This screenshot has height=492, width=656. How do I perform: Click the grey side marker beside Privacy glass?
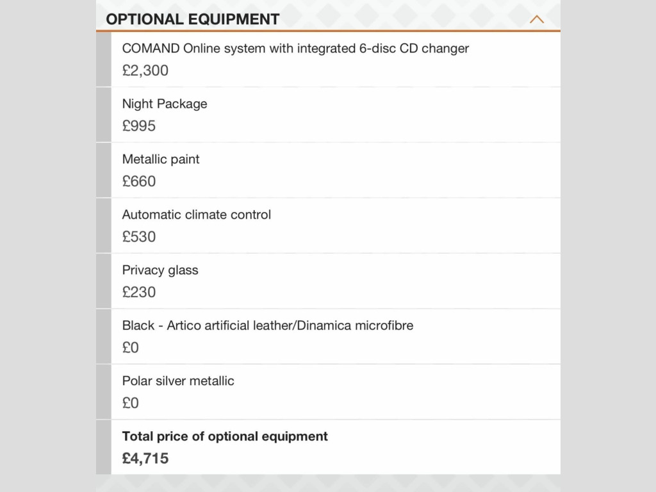pyautogui.click(x=103, y=281)
